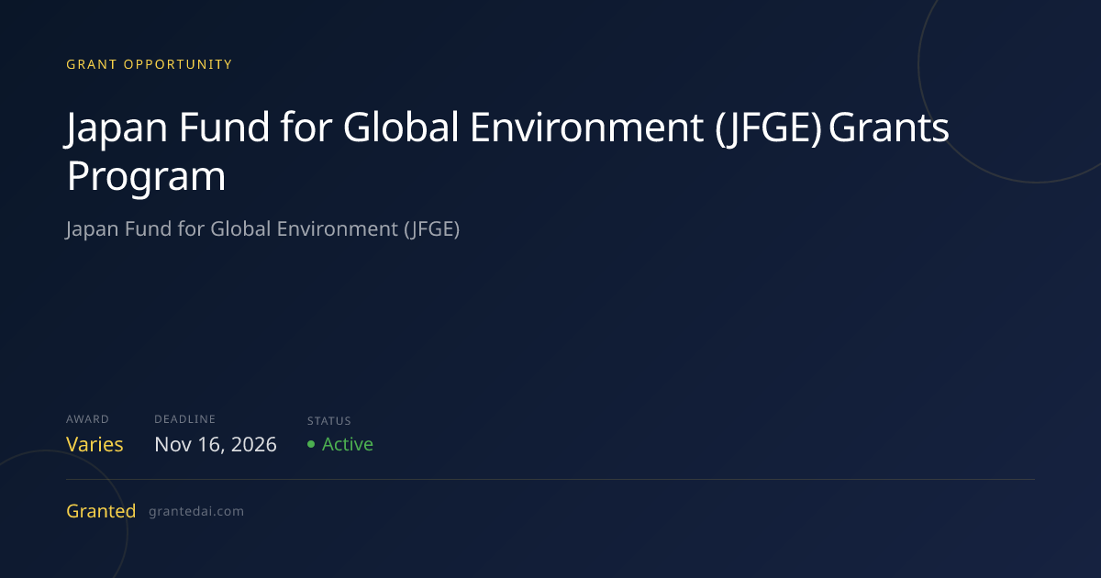1101x578 pixels.
Task: Click the 'STATUS' label
Action: [329, 421]
